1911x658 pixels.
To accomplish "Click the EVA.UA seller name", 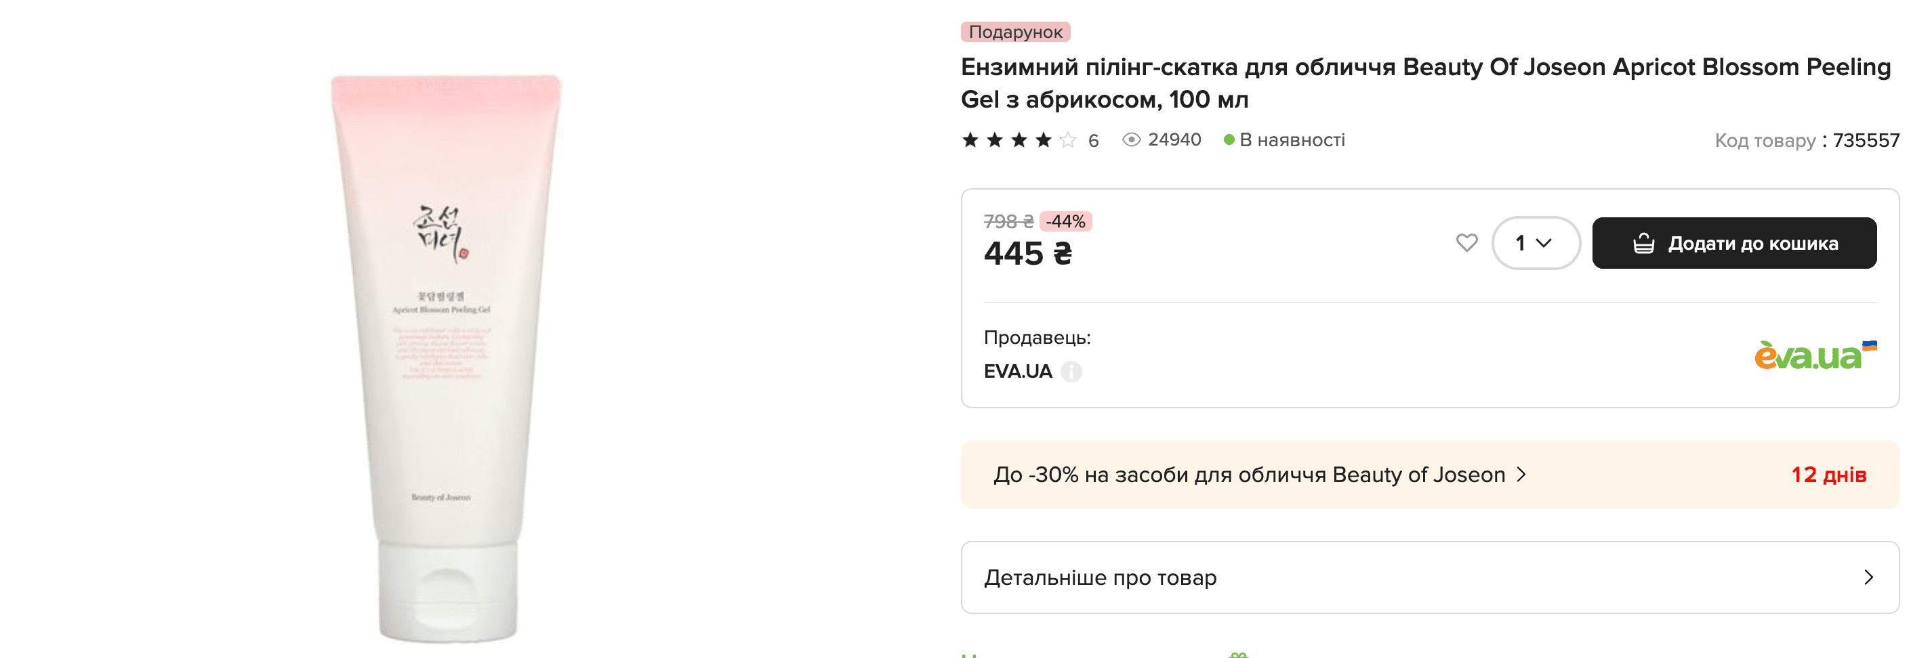I will (1017, 371).
